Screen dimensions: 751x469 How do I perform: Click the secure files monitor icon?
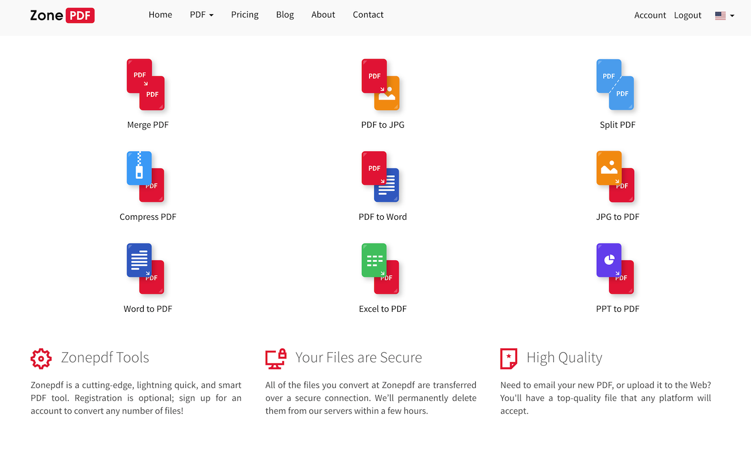[275, 358]
